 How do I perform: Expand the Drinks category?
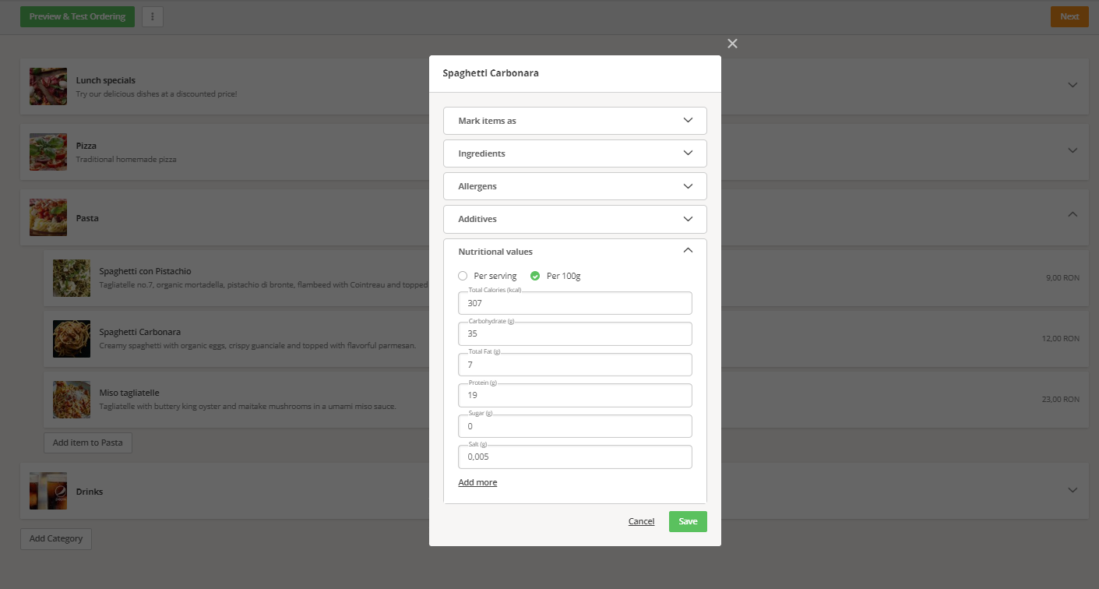[1073, 490]
